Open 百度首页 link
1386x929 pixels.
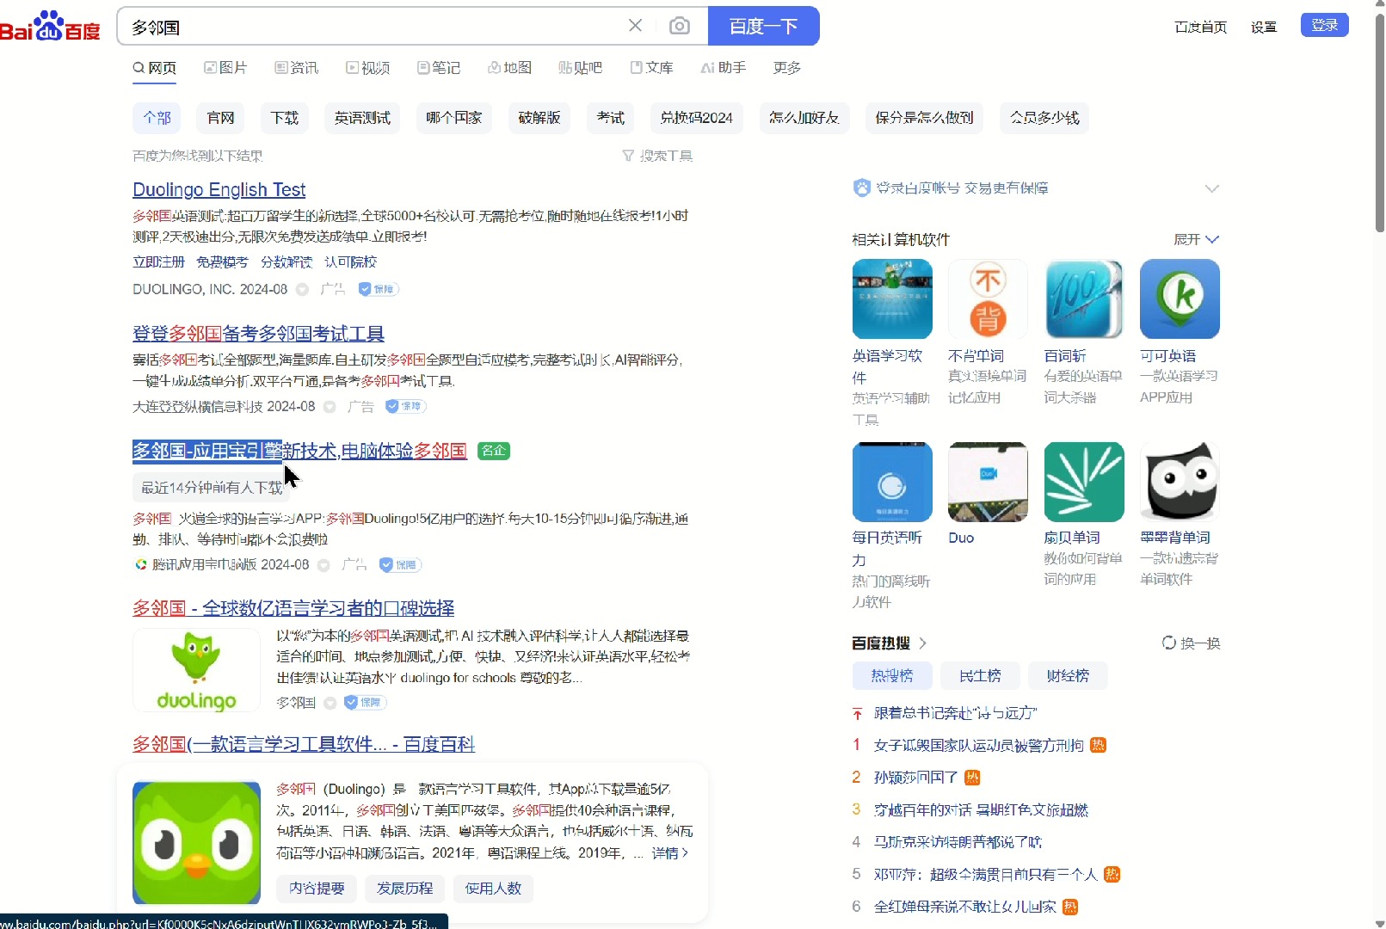coord(1200,27)
